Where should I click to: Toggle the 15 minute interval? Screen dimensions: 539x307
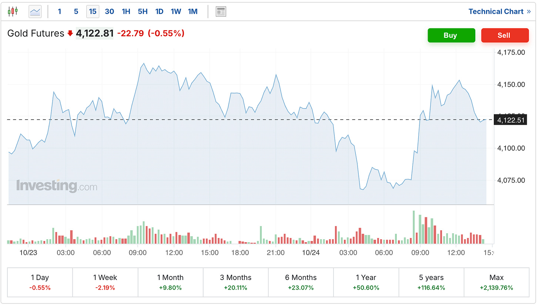(93, 11)
